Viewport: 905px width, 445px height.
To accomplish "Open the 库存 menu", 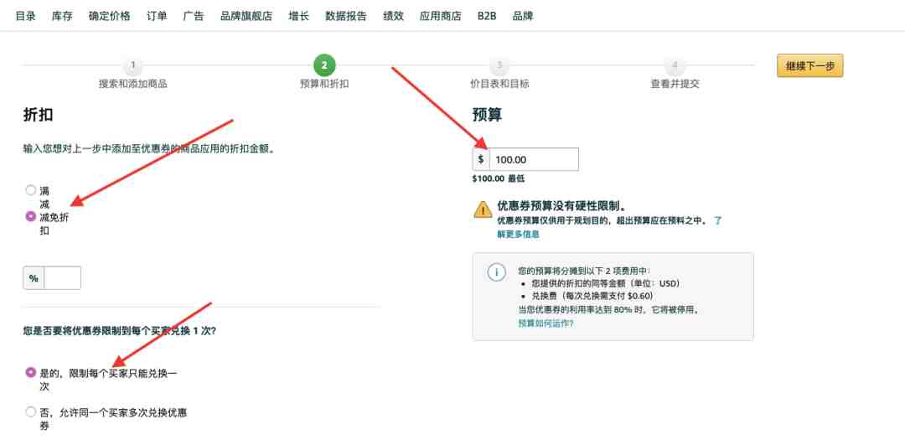I will coord(62,16).
